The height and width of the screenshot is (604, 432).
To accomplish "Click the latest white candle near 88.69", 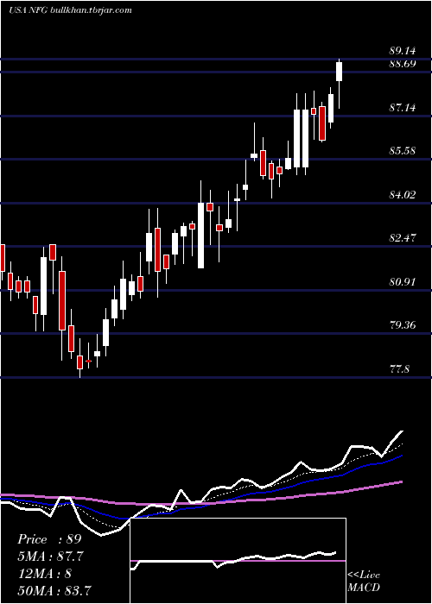I will click(340, 72).
